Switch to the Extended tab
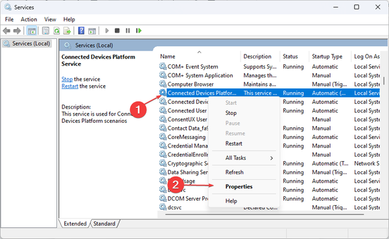Image resolution: width=389 pixels, height=239 pixels. pyautogui.click(x=75, y=223)
